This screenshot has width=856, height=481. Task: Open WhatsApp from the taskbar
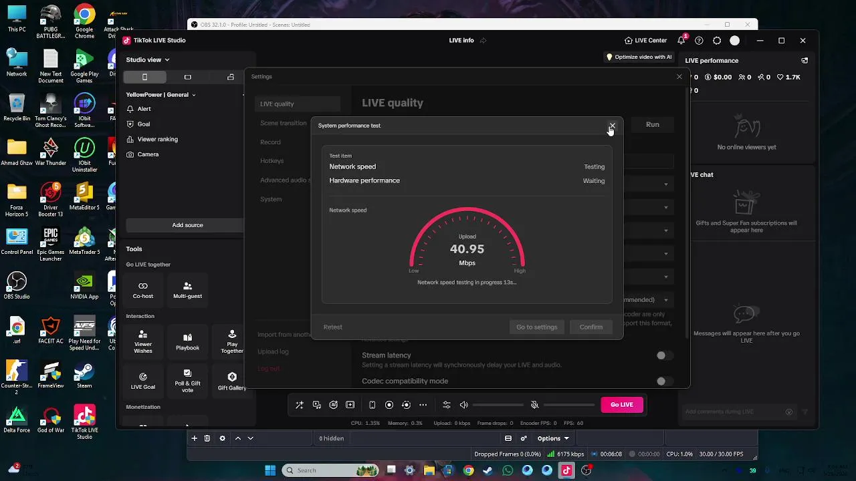pyautogui.click(x=508, y=470)
